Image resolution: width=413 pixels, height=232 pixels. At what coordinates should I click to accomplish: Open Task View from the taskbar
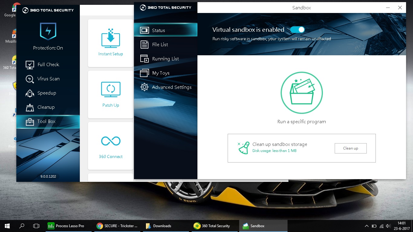coord(36,226)
